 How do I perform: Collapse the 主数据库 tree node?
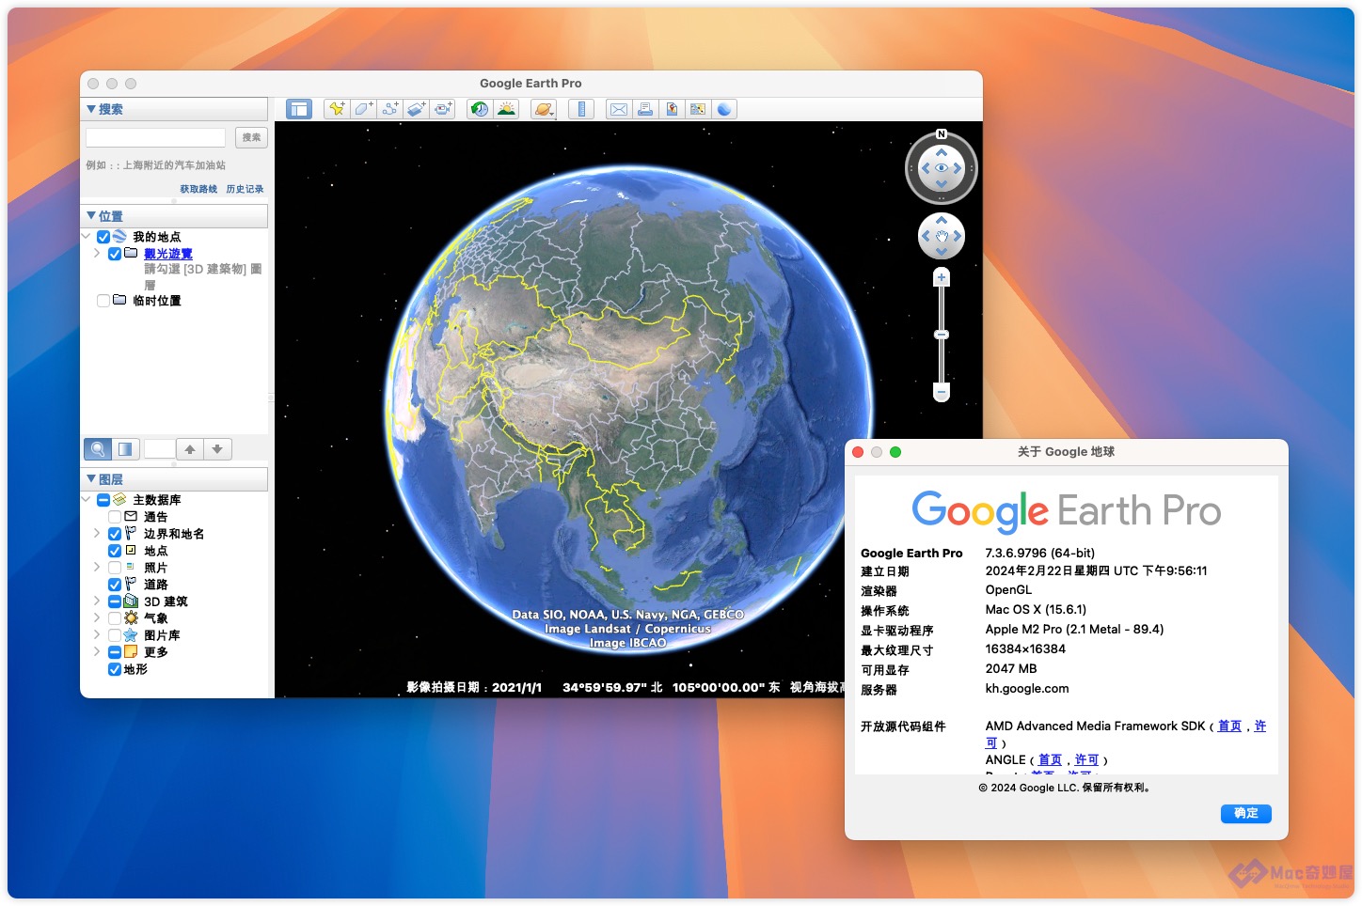(x=87, y=500)
